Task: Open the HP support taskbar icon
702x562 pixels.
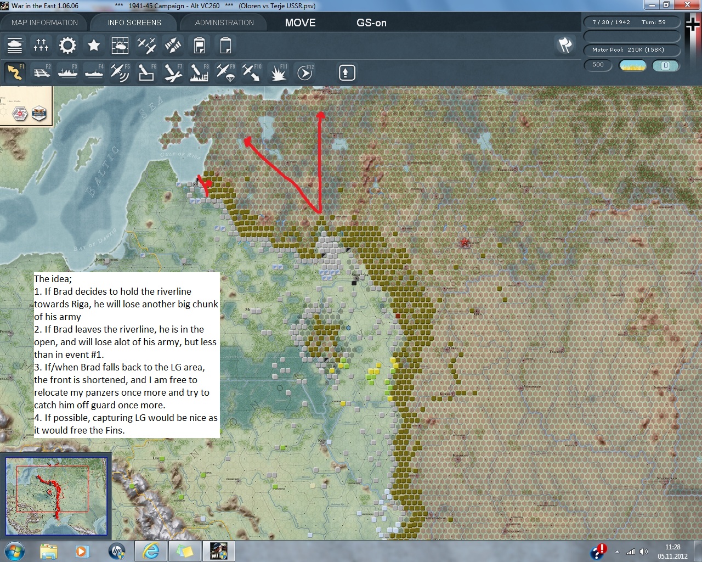Action: pos(116,551)
